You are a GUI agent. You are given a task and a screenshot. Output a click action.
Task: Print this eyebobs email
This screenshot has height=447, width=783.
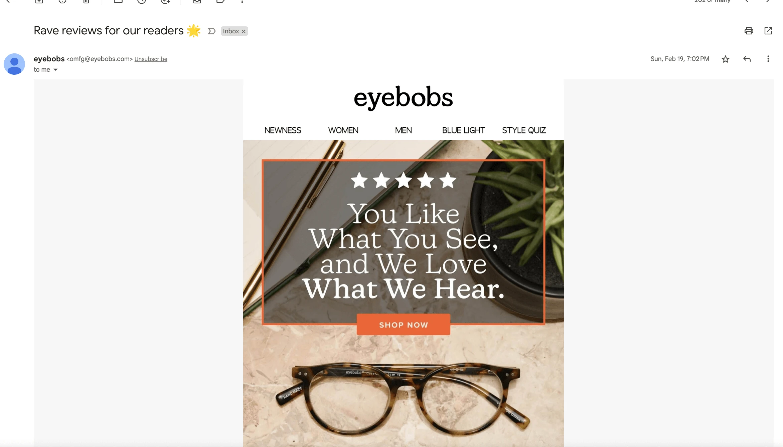[749, 31]
